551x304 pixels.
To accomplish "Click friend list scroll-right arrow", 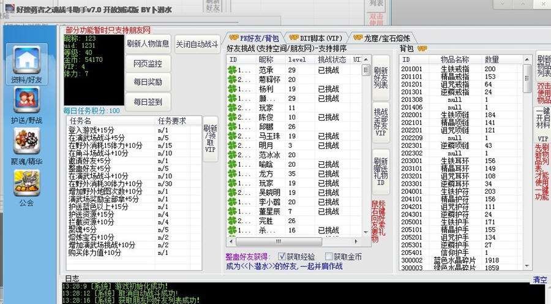I will (356, 241).
